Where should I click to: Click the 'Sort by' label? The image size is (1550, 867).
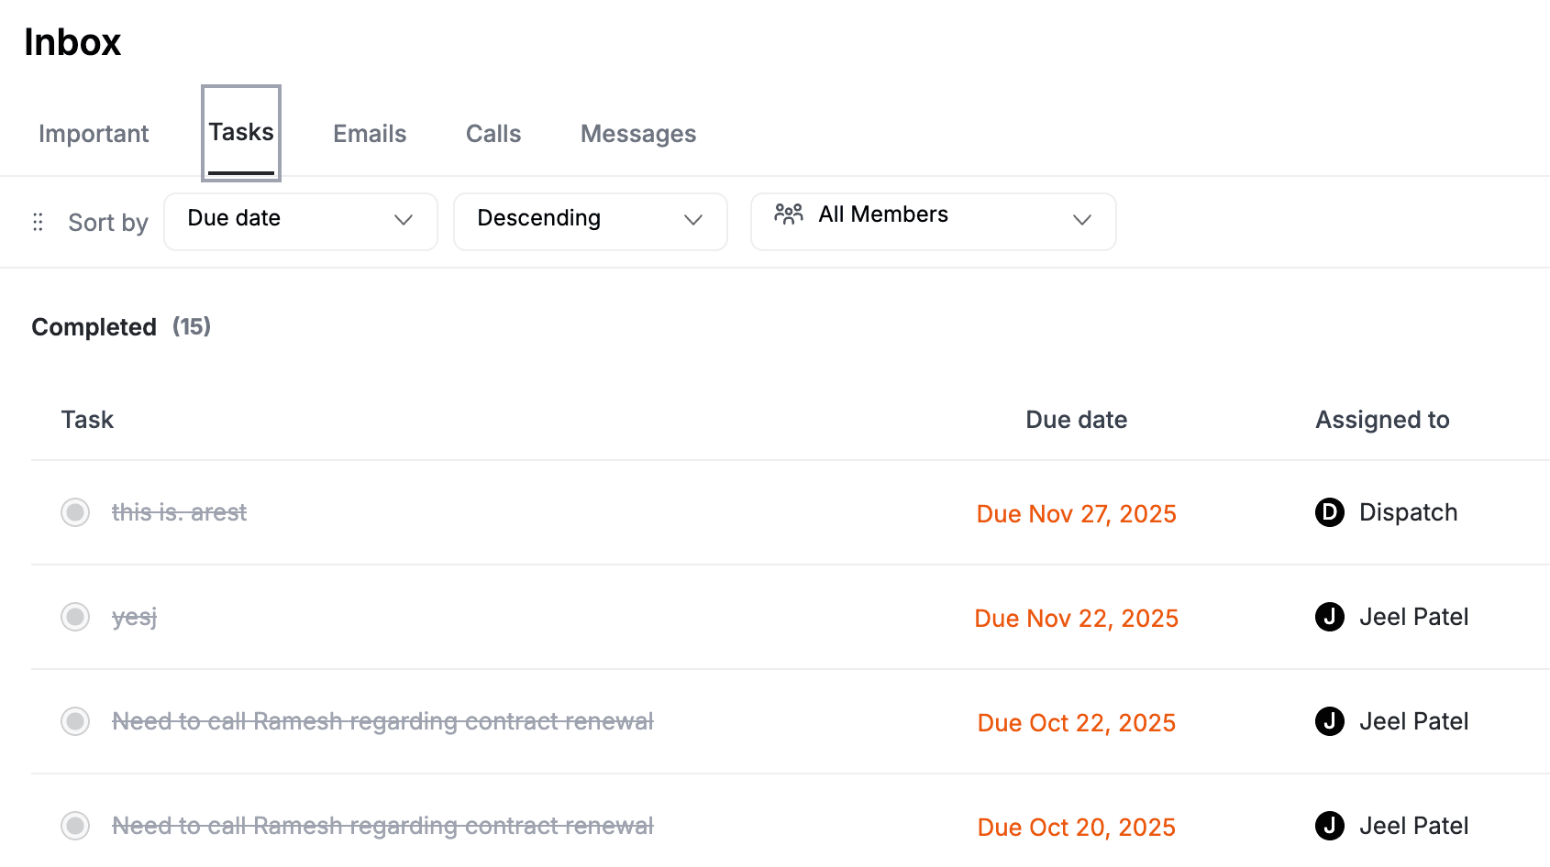[108, 223]
